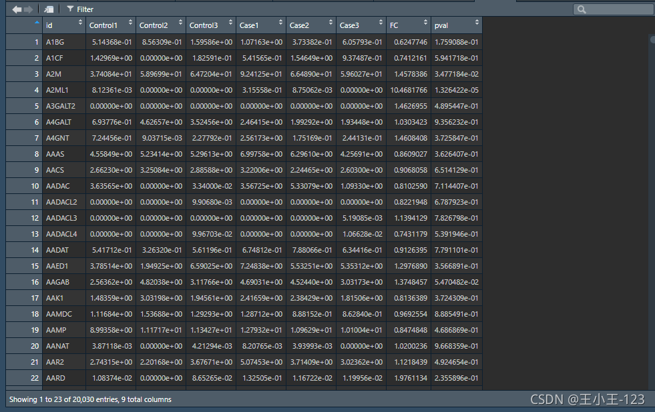Viewport: 655px width, 412px height.
Task: Select the A4GNT gene cell
Action: point(64,138)
